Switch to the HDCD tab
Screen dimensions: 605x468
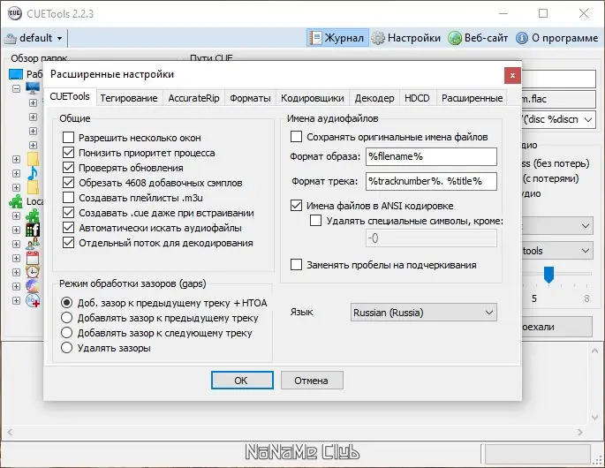(417, 98)
